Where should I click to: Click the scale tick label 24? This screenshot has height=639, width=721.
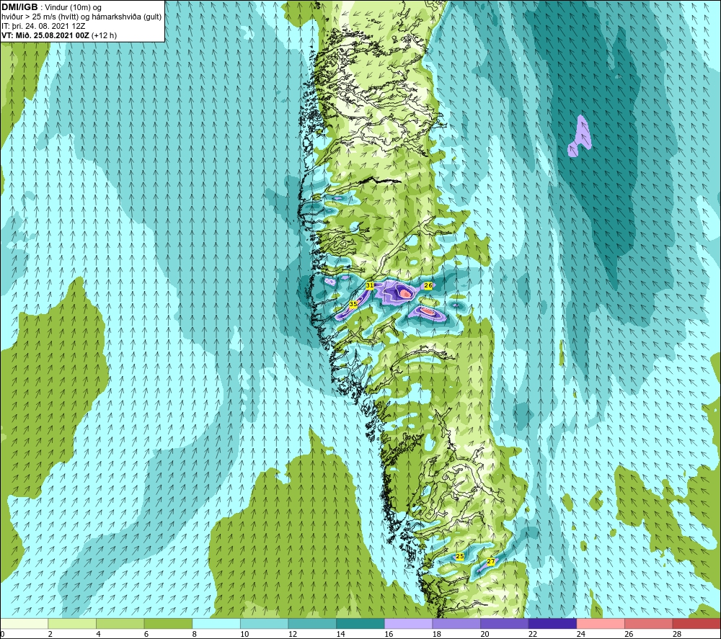click(x=580, y=635)
